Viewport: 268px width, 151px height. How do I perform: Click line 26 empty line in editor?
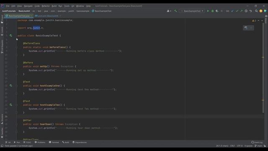click(x=140, y=117)
